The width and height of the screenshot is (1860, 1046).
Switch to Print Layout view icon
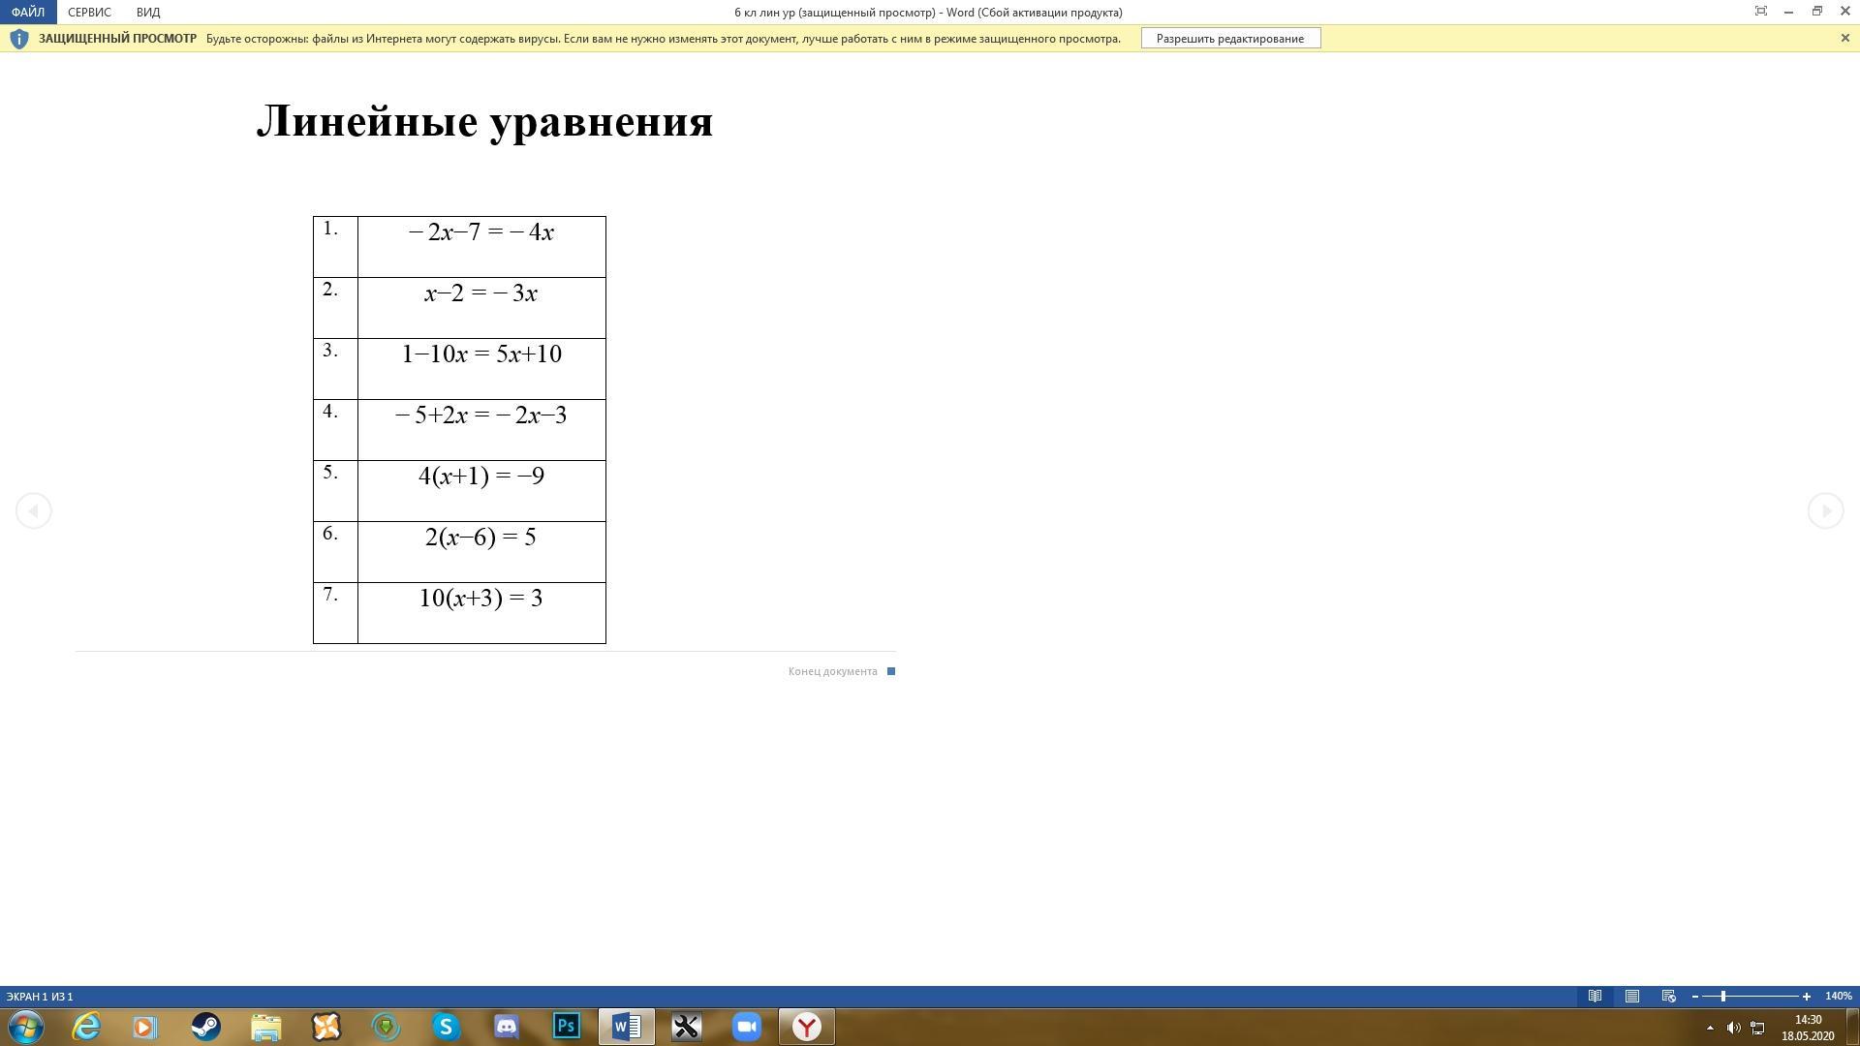[1632, 996]
